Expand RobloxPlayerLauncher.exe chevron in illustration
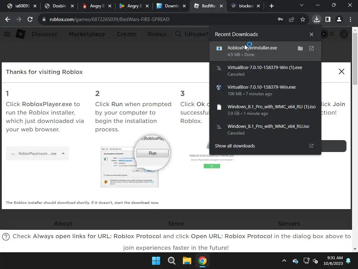This screenshot has width=358, height=269. point(63,153)
